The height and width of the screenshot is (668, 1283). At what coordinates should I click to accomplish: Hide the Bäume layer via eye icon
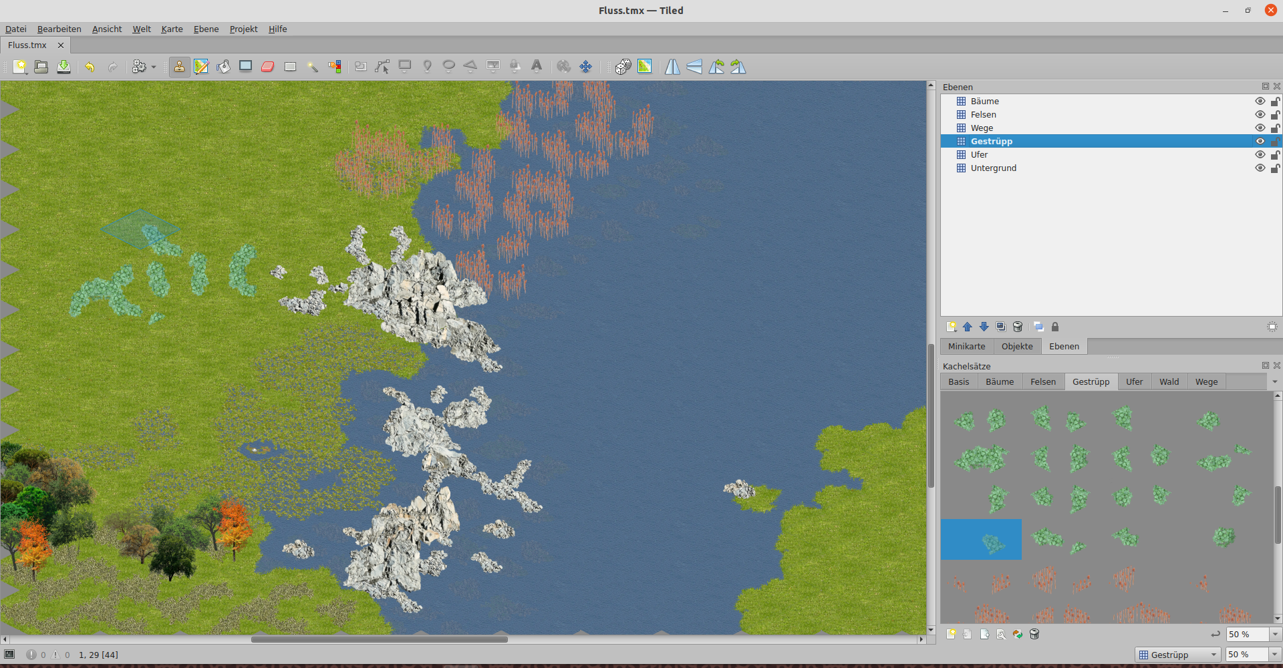(x=1260, y=102)
